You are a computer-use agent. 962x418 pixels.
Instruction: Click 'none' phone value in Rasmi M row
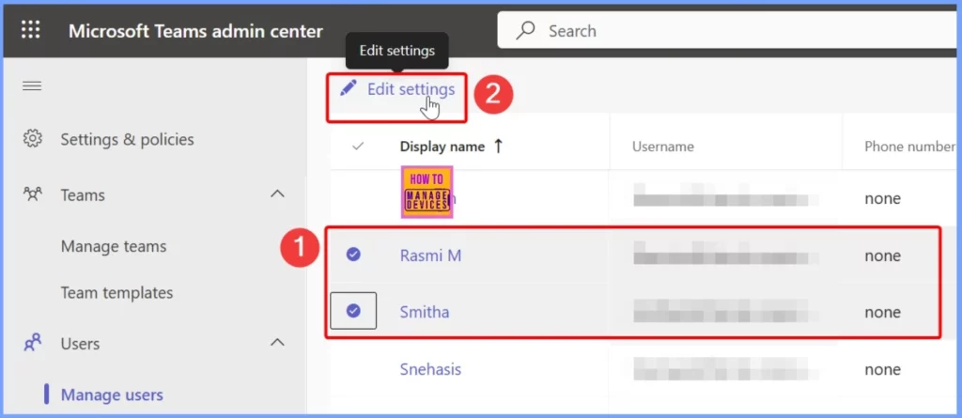pos(883,255)
